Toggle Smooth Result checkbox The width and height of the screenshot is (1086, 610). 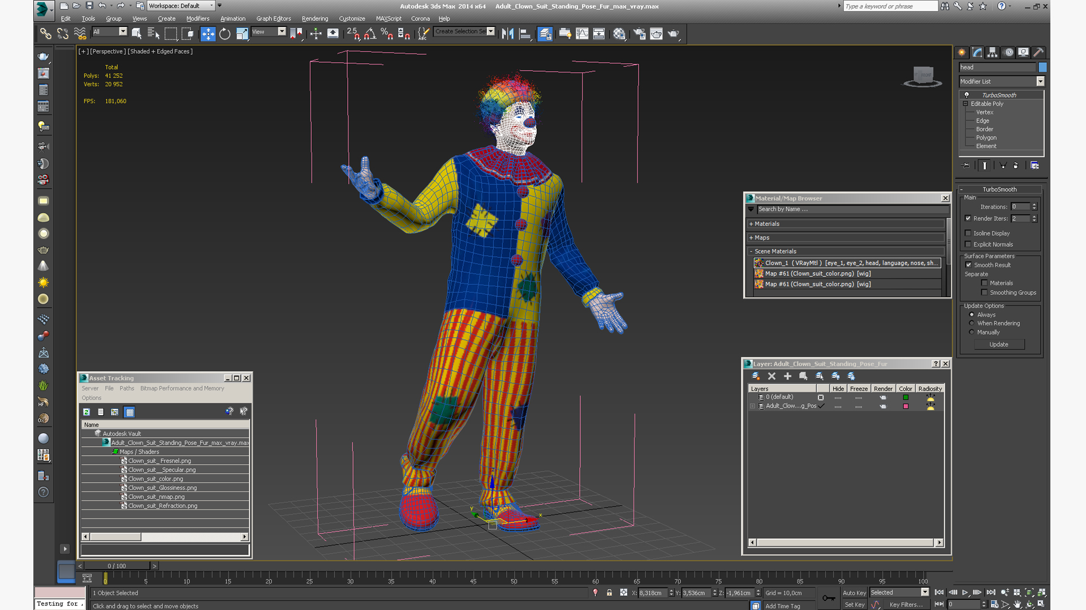point(968,264)
